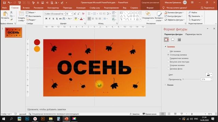Image resolution: width=218 pixels, height=122 pixels.
Task: Click the Transparency (Прозрачность) slider
Action: tap(191, 79)
